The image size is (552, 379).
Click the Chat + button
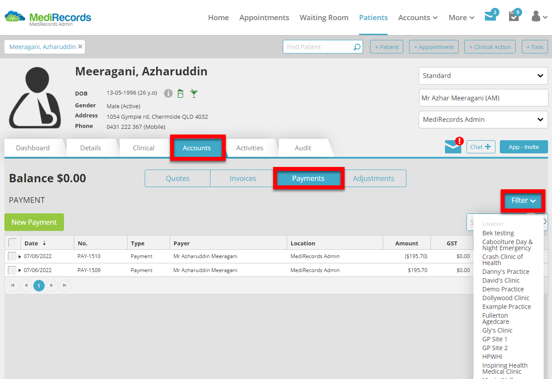481,147
